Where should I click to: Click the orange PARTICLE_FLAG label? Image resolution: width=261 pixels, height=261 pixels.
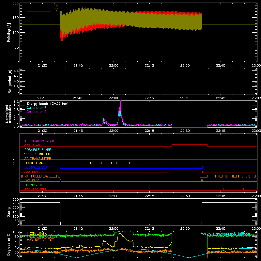tap(37, 176)
